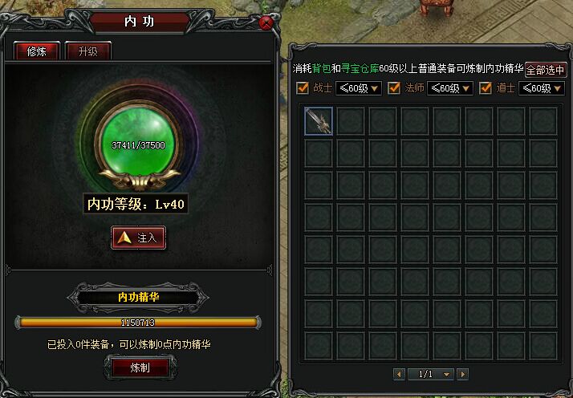
Task: Switch to the 修炼 tab
Action: point(37,51)
